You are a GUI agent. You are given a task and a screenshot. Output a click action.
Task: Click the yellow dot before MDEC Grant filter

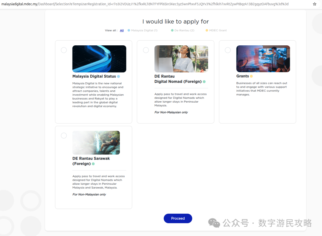pos(207,30)
